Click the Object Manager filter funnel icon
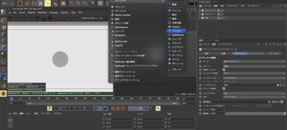 pos(281,6)
